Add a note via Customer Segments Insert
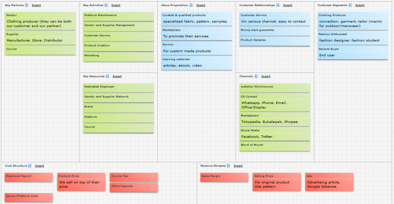The image size is (394, 204). [360, 5]
